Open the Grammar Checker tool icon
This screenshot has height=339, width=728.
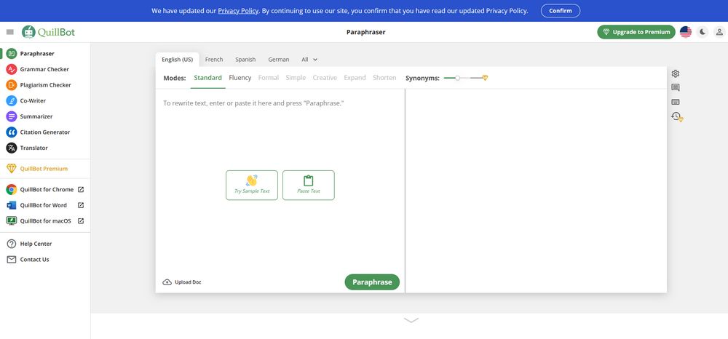[x=12, y=69]
